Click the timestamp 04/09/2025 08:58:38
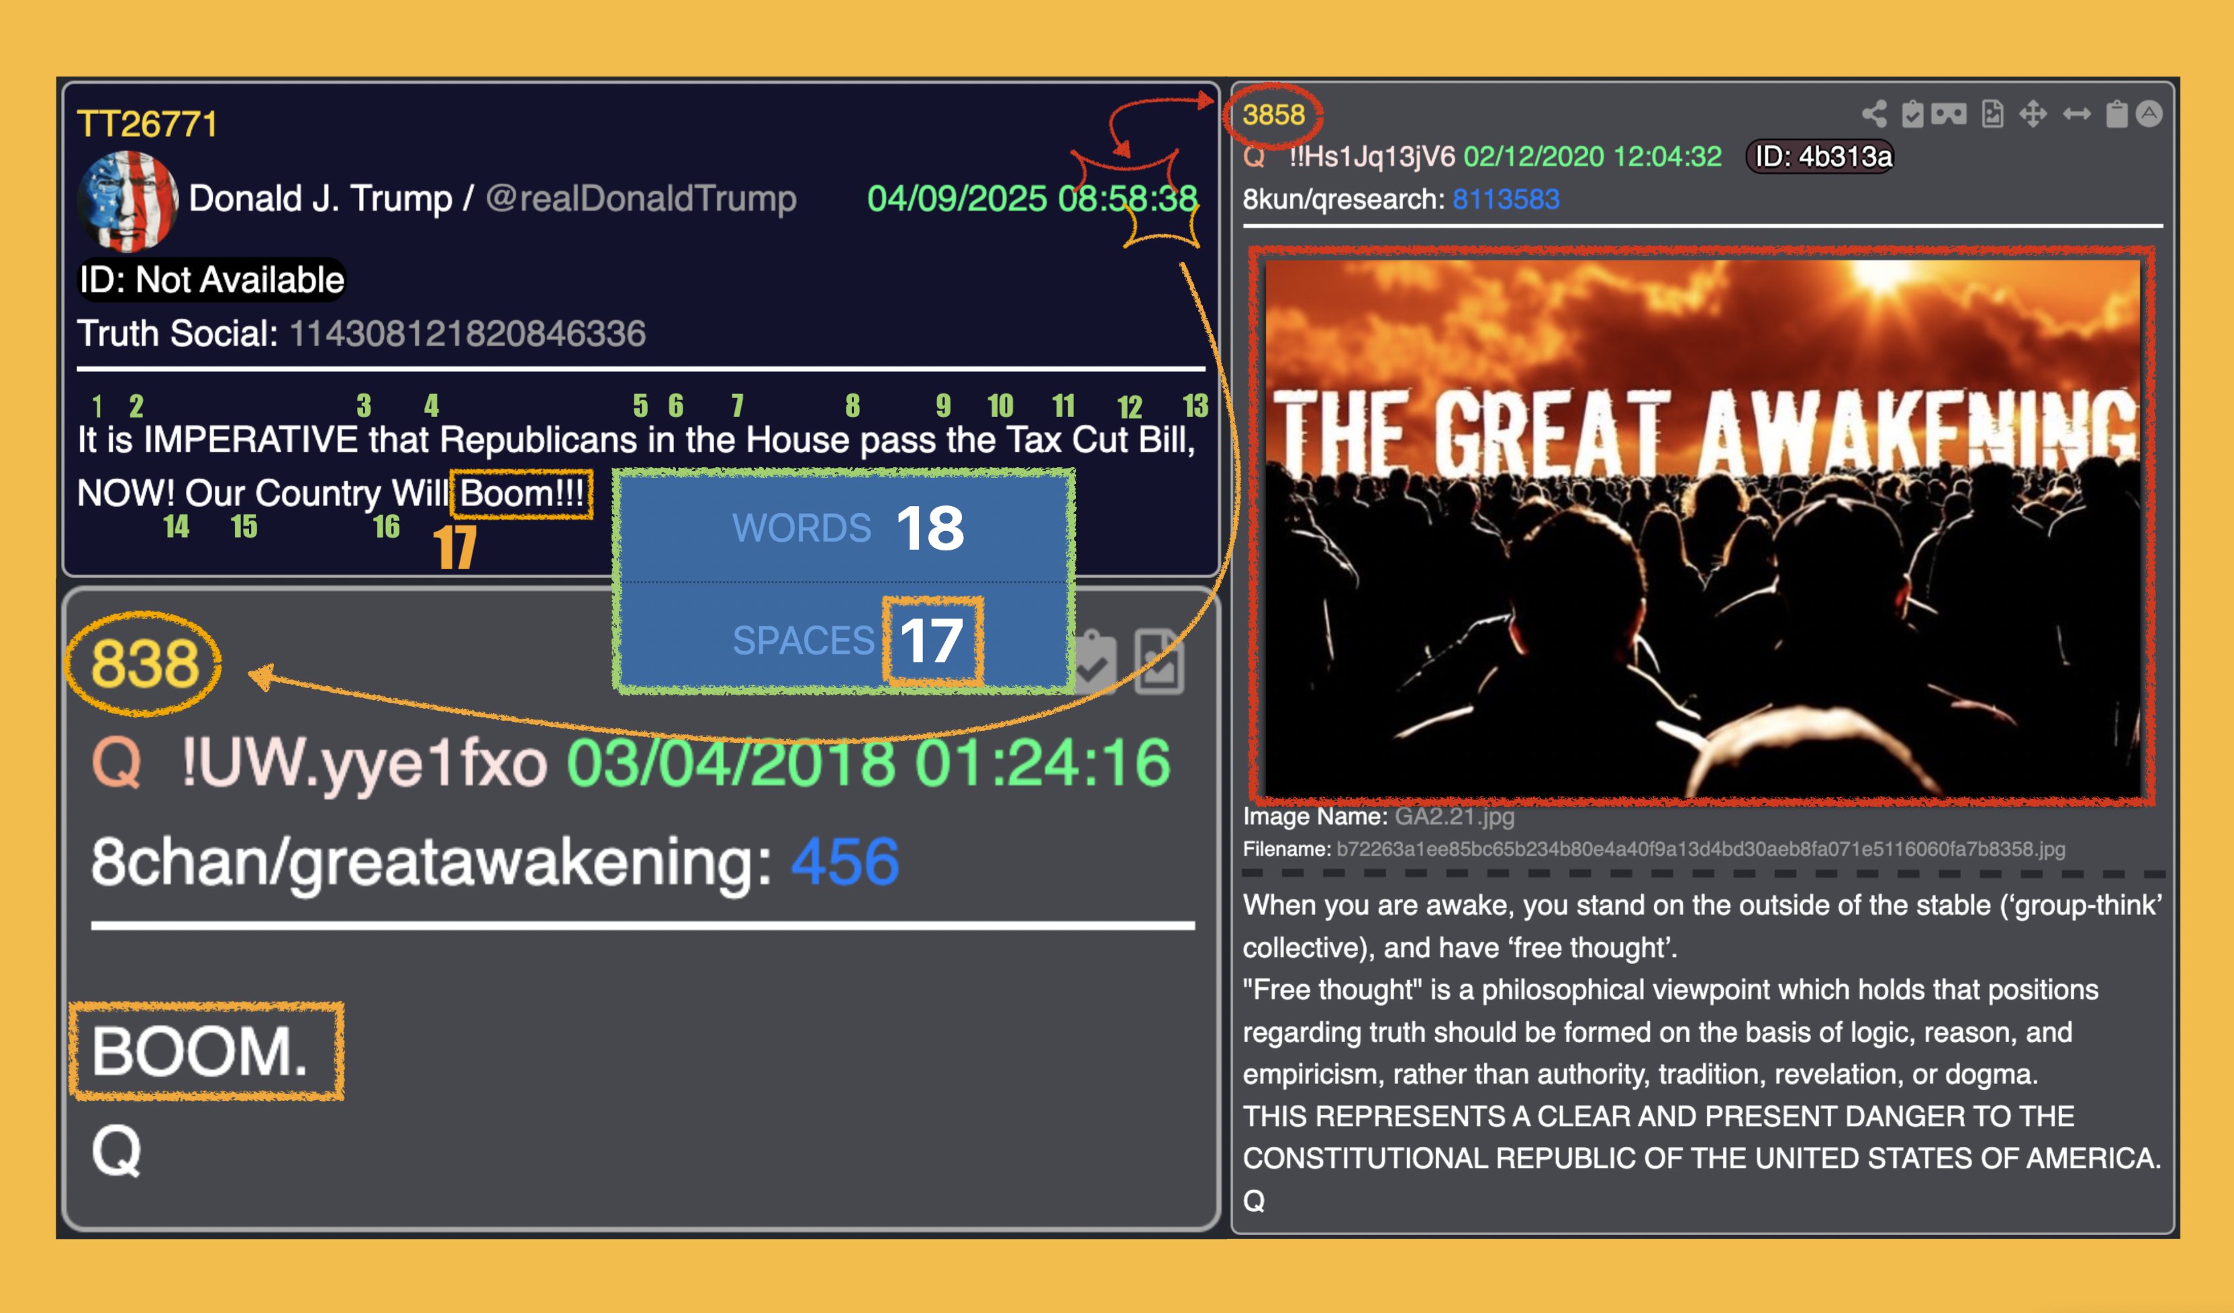Image resolution: width=2234 pixels, height=1313 pixels. pos(1033,199)
